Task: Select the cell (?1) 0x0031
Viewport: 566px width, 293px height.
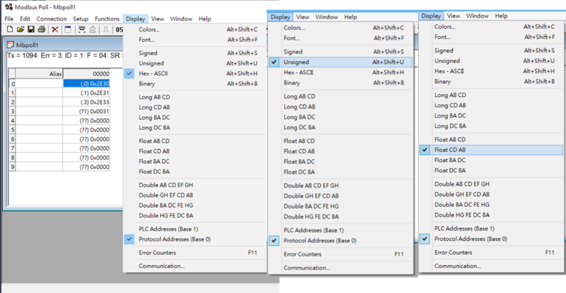Action: [x=86, y=111]
